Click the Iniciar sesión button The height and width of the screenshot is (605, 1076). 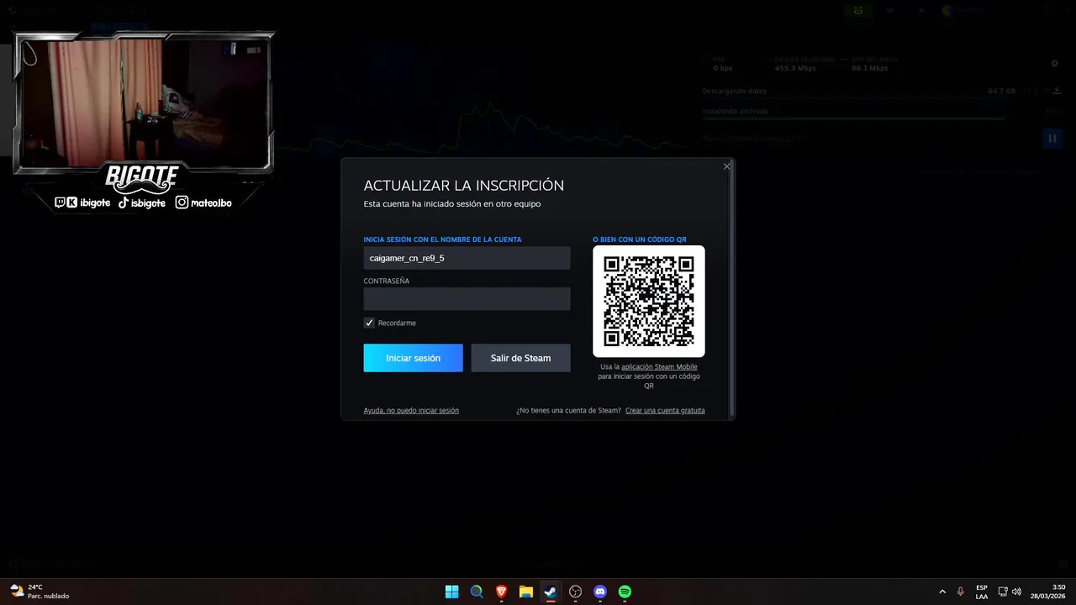click(413, 358)
